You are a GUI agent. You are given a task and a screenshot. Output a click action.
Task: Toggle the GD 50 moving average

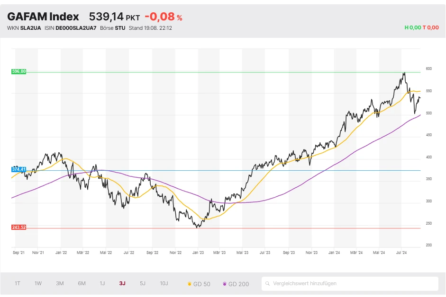click(199, 284)
